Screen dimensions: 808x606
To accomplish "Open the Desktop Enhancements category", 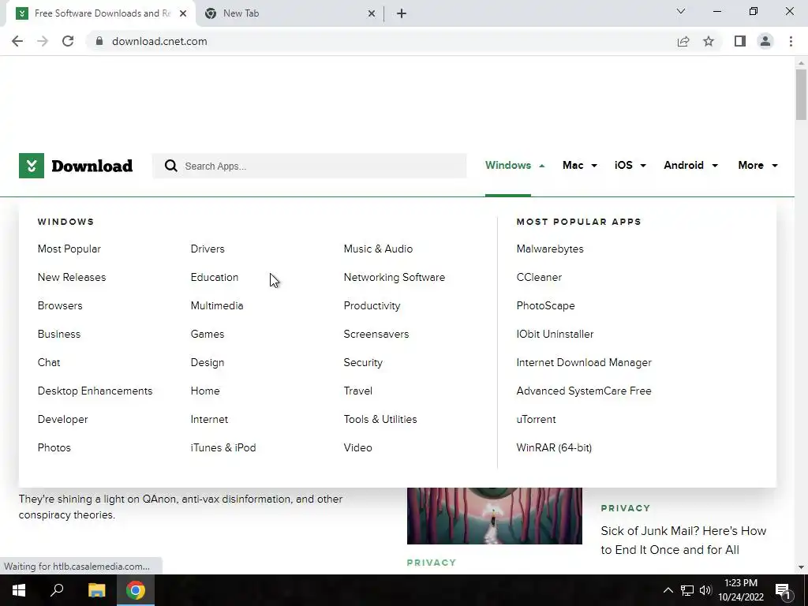I will tap(95, 391).
